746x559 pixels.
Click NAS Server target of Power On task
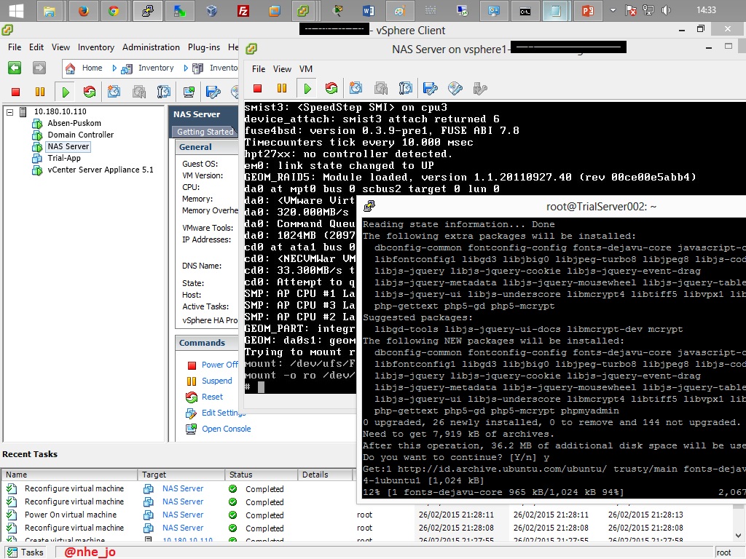point(183,515)
